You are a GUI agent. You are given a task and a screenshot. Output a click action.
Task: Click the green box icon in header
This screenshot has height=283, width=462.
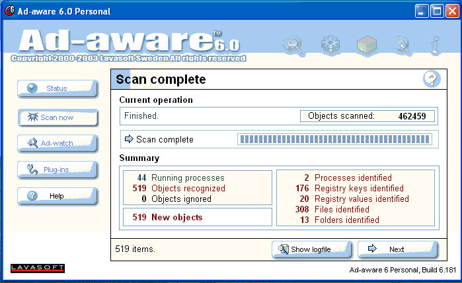tap(366, 46)
